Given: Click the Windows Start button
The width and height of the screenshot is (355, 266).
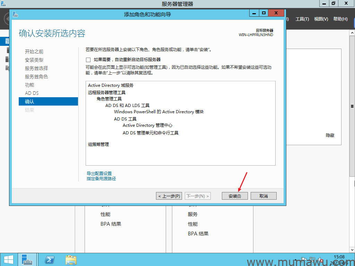Looking at the screenshot, I should pyautogui.click(x=9, y=260).
